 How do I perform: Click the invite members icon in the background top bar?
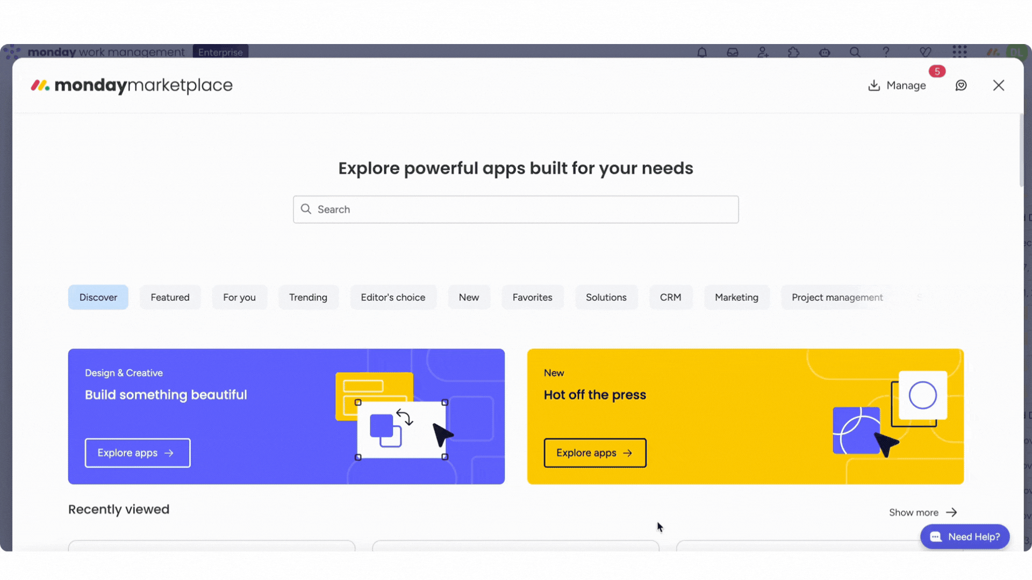click(x=763, y=52)
